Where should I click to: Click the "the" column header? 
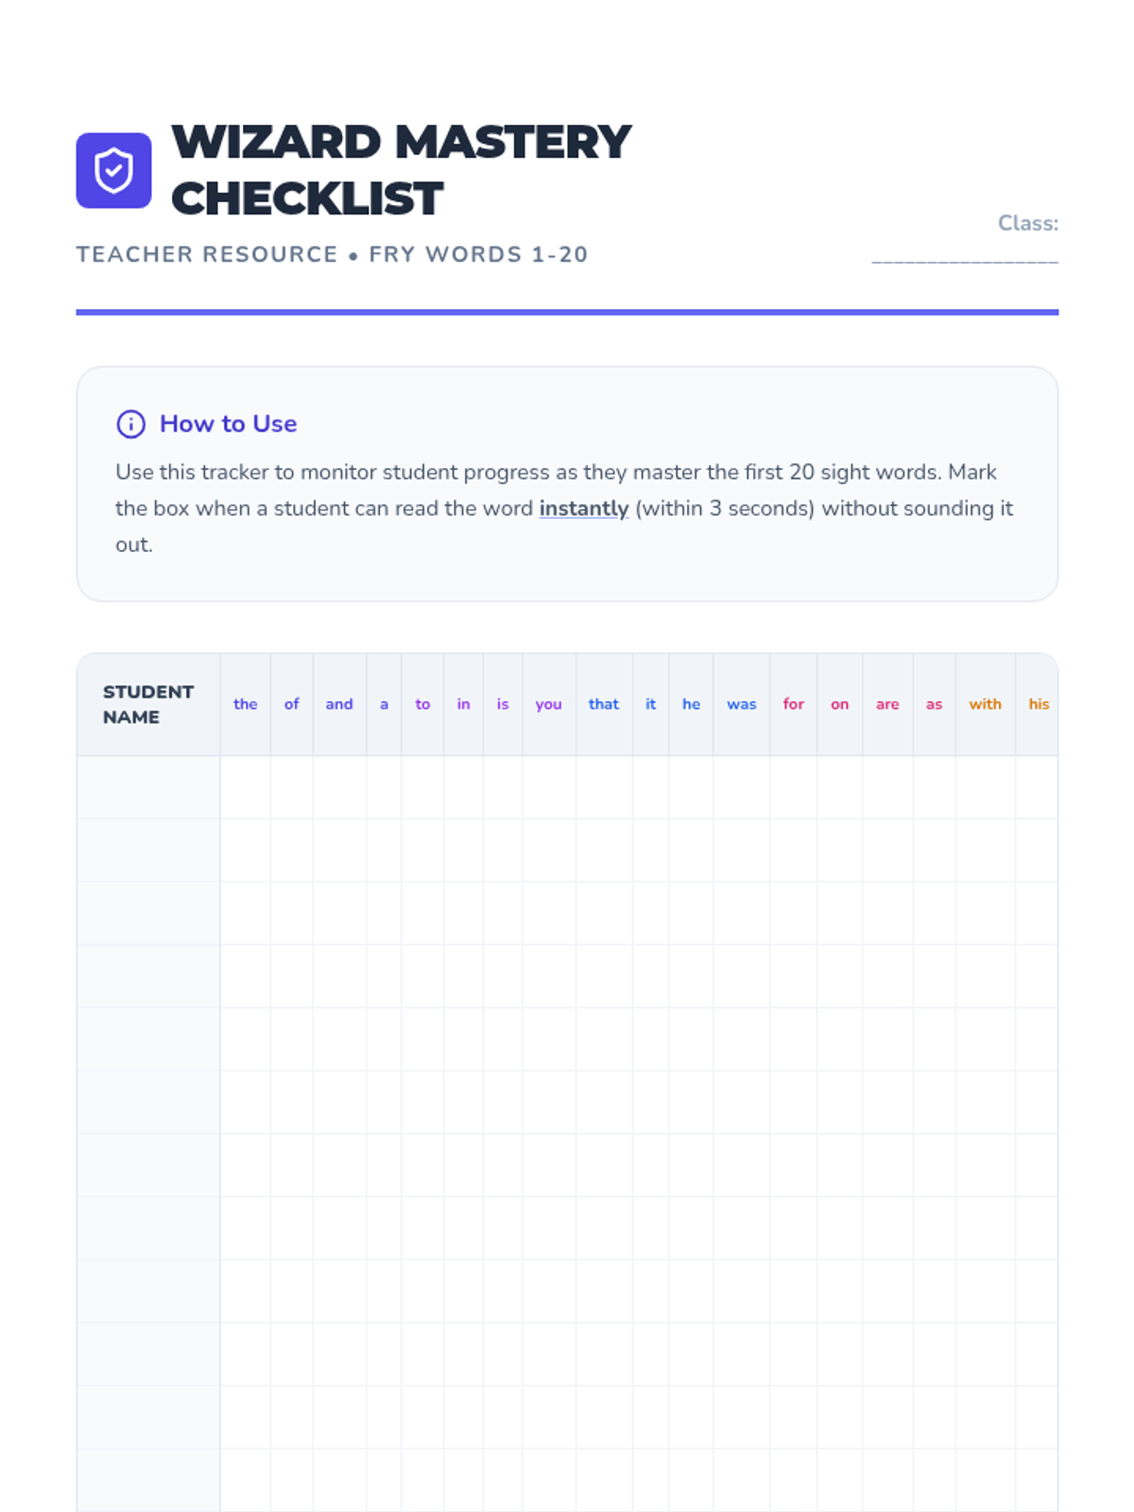[x=246, y=704]
